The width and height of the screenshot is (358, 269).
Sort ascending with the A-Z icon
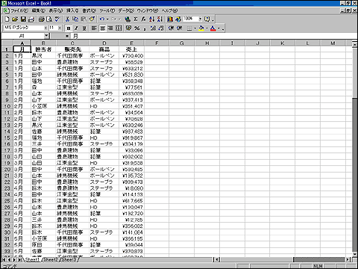pyautogui.click(x=151, y=19)
